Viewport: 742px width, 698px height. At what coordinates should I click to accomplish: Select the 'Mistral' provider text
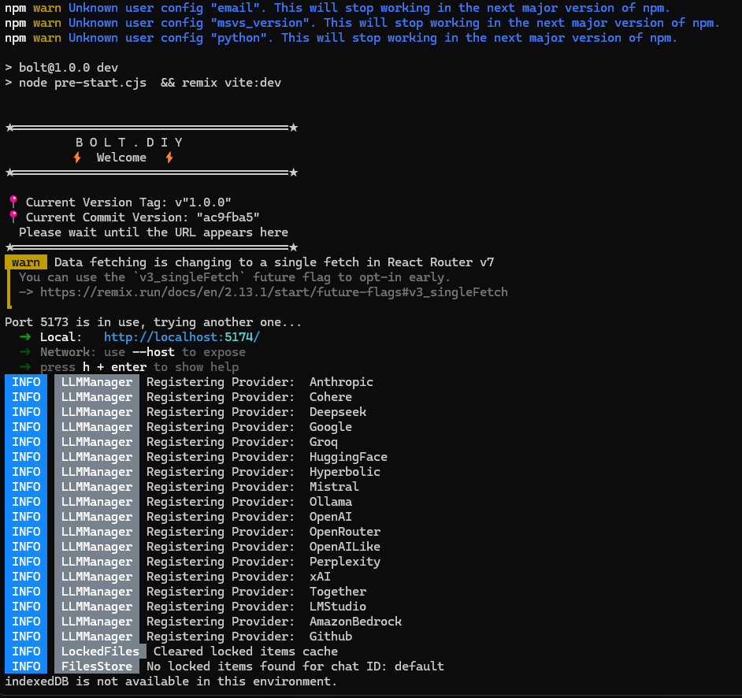tap(334, 487)
